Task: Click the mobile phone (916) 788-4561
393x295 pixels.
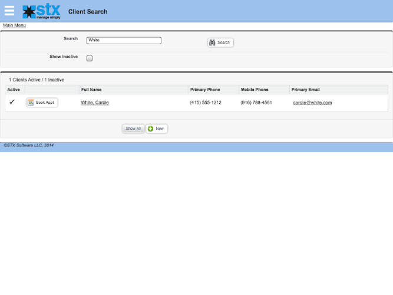Action: pyautogui.click(x=256, y=103)
